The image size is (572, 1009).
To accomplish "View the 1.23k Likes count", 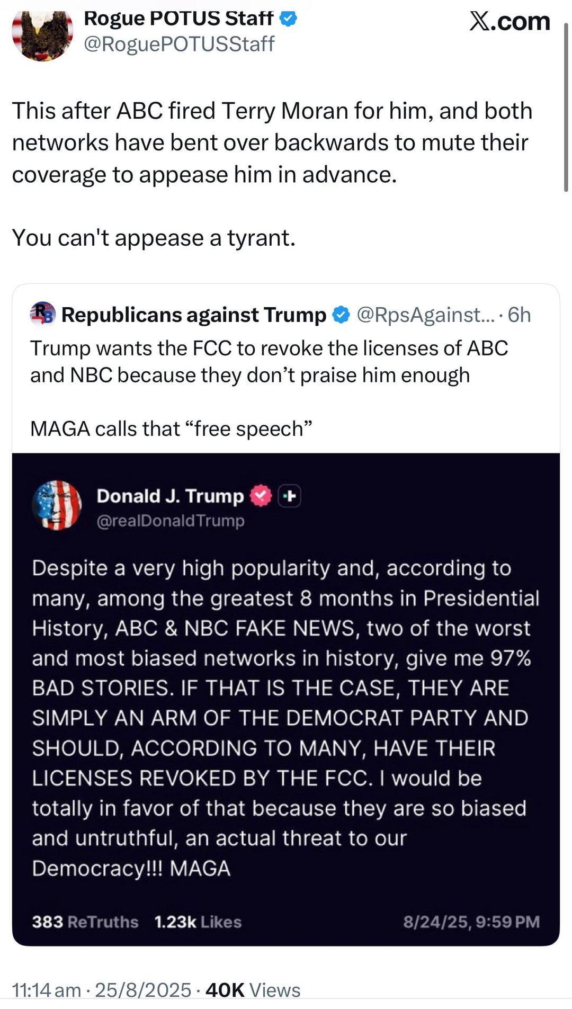I will 198,922.
